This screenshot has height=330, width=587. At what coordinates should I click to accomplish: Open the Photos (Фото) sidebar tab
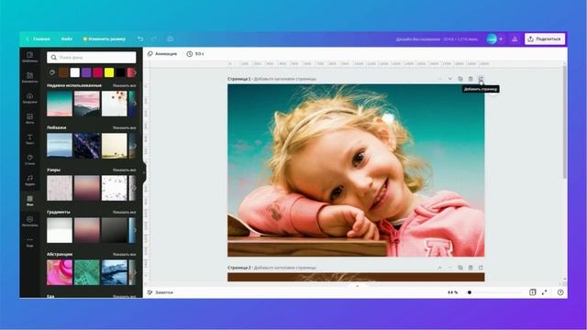29,118
